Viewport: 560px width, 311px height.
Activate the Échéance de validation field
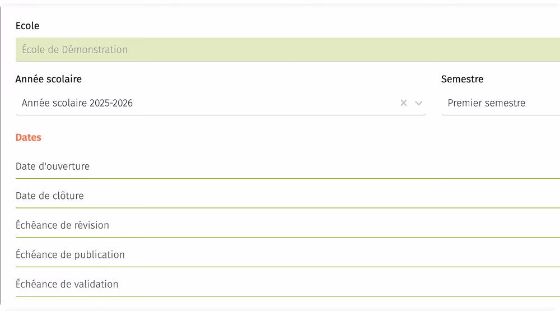[288, 284]
